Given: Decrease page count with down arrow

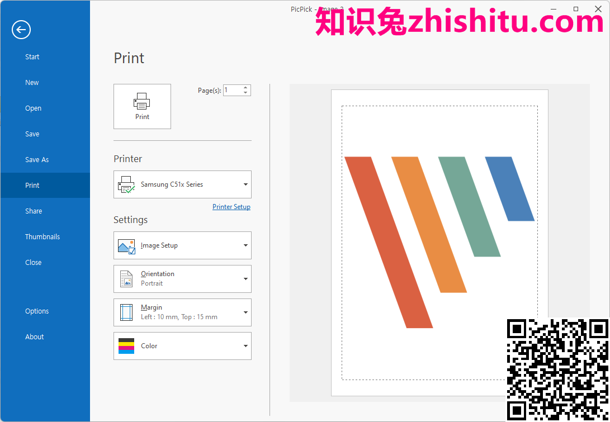Looking at the screenshot, I should (245, 93).
